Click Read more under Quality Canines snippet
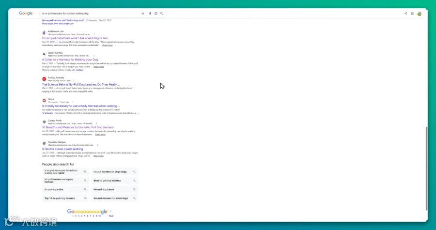 [98, 67]
